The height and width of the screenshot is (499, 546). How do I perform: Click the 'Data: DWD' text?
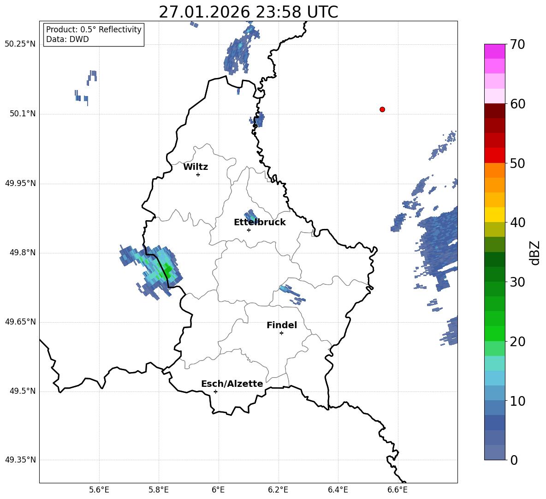67,39
